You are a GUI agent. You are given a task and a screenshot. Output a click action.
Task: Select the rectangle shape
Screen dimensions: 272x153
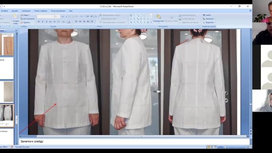coord(141,15)
